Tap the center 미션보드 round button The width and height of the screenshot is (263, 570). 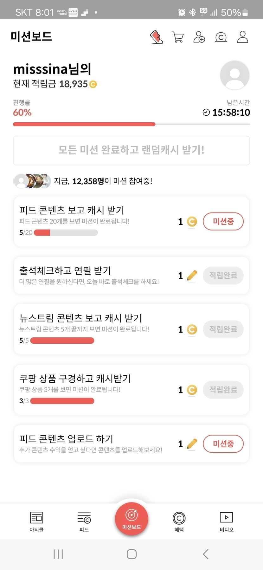131,519
